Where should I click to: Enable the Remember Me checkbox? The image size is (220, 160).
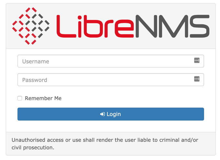20,98
